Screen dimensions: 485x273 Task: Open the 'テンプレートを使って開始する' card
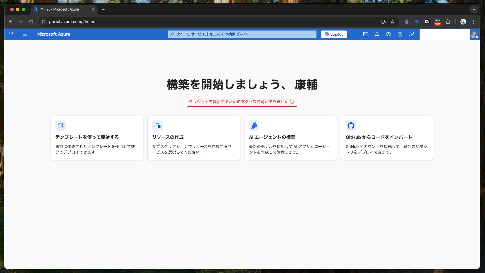click(97, 138)
